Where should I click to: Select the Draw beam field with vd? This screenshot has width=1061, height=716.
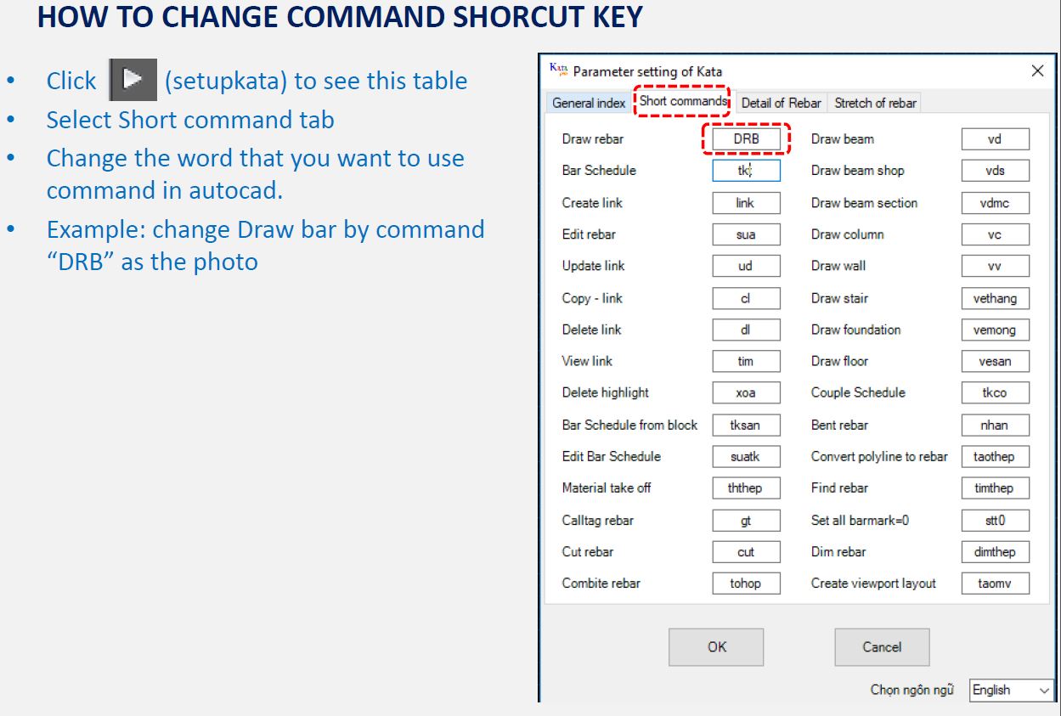(x=996, y=139)
